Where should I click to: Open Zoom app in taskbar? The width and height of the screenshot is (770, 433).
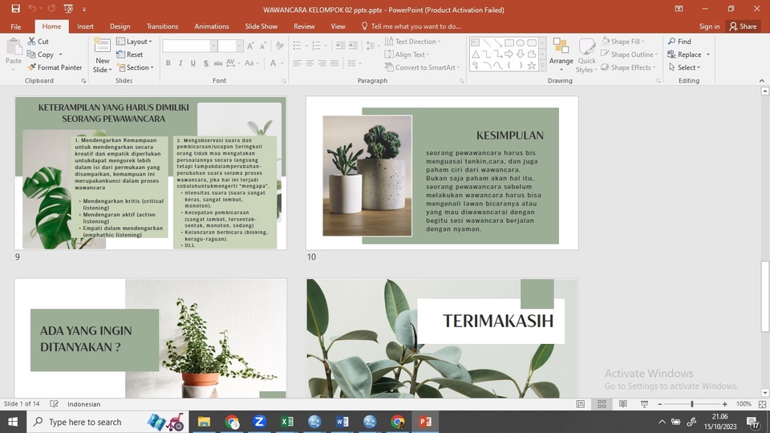[259, 422]
